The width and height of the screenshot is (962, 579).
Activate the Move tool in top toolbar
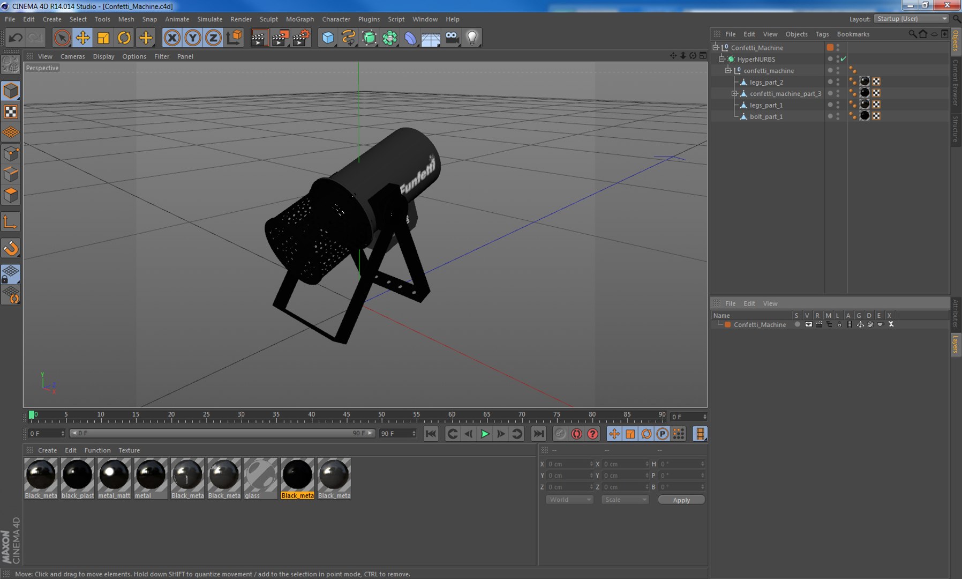82,38
